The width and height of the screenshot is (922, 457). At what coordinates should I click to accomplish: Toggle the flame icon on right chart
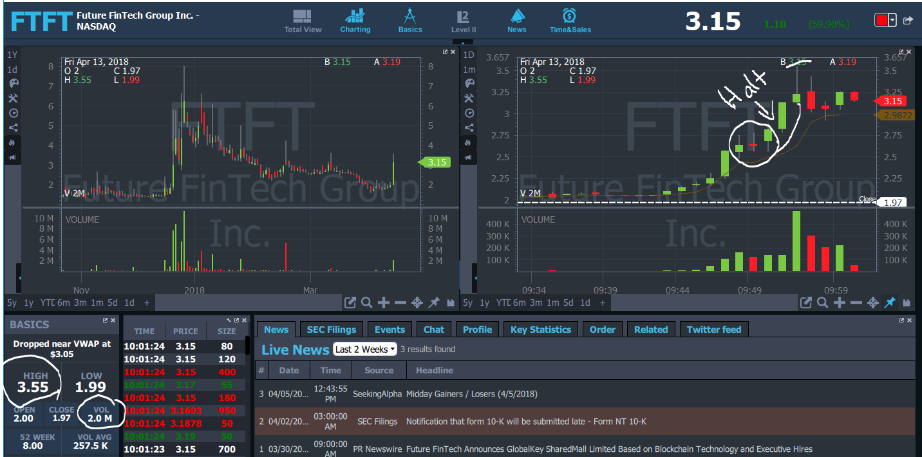(469, 142)
